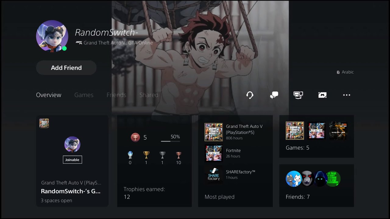Click the Fortnite title in Most played
Image resolution: width=390 pixels, height=219 pixels.
(x=233, y=151)
